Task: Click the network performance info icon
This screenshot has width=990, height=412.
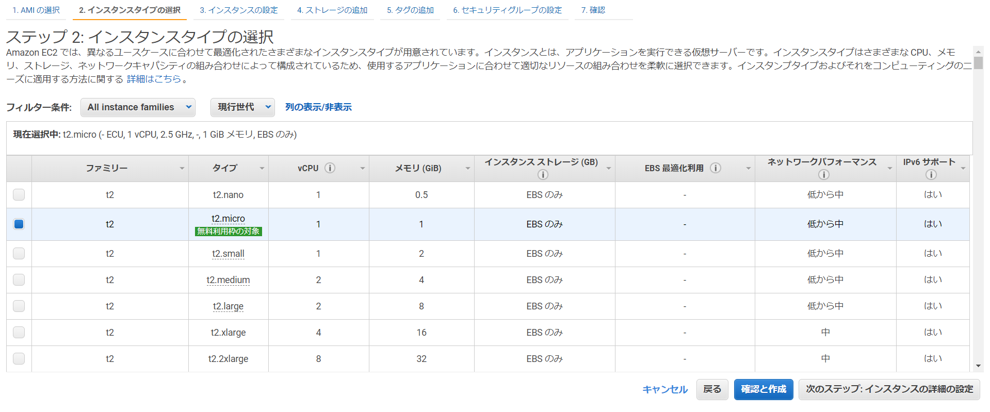Action: click(824, 175)
